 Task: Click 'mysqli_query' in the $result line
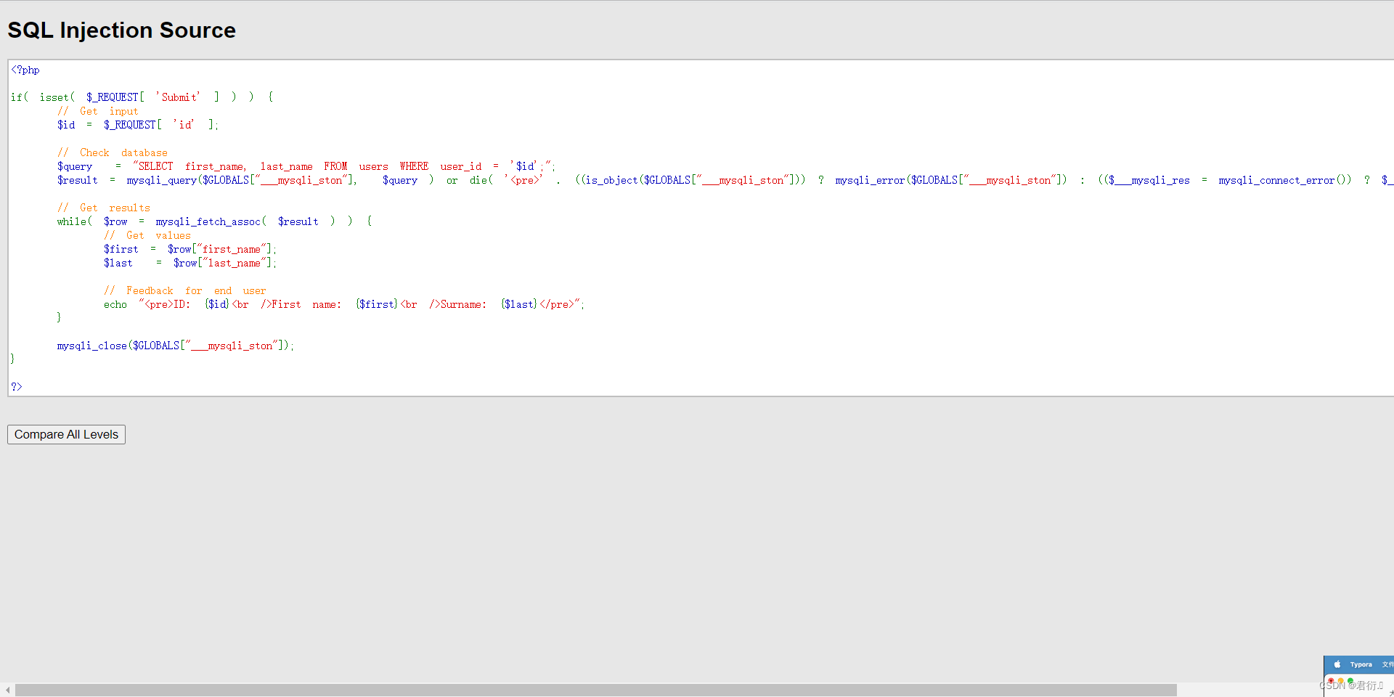161,180
